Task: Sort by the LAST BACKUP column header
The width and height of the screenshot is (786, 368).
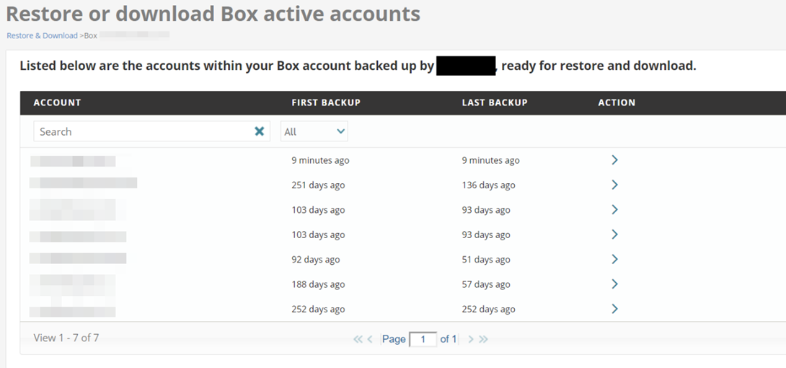Action: click(495, 102)
